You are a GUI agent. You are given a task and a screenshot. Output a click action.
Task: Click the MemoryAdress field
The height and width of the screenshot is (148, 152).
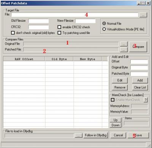tap(139, 106)
